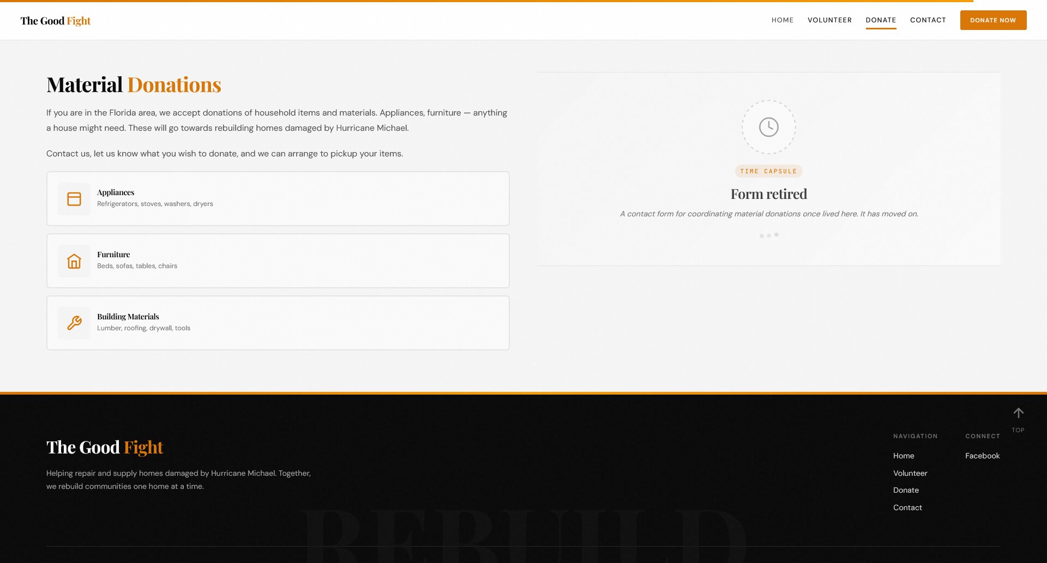Click the up arrow Top icon
The image size is (1047, 563).
(1018, 414)
